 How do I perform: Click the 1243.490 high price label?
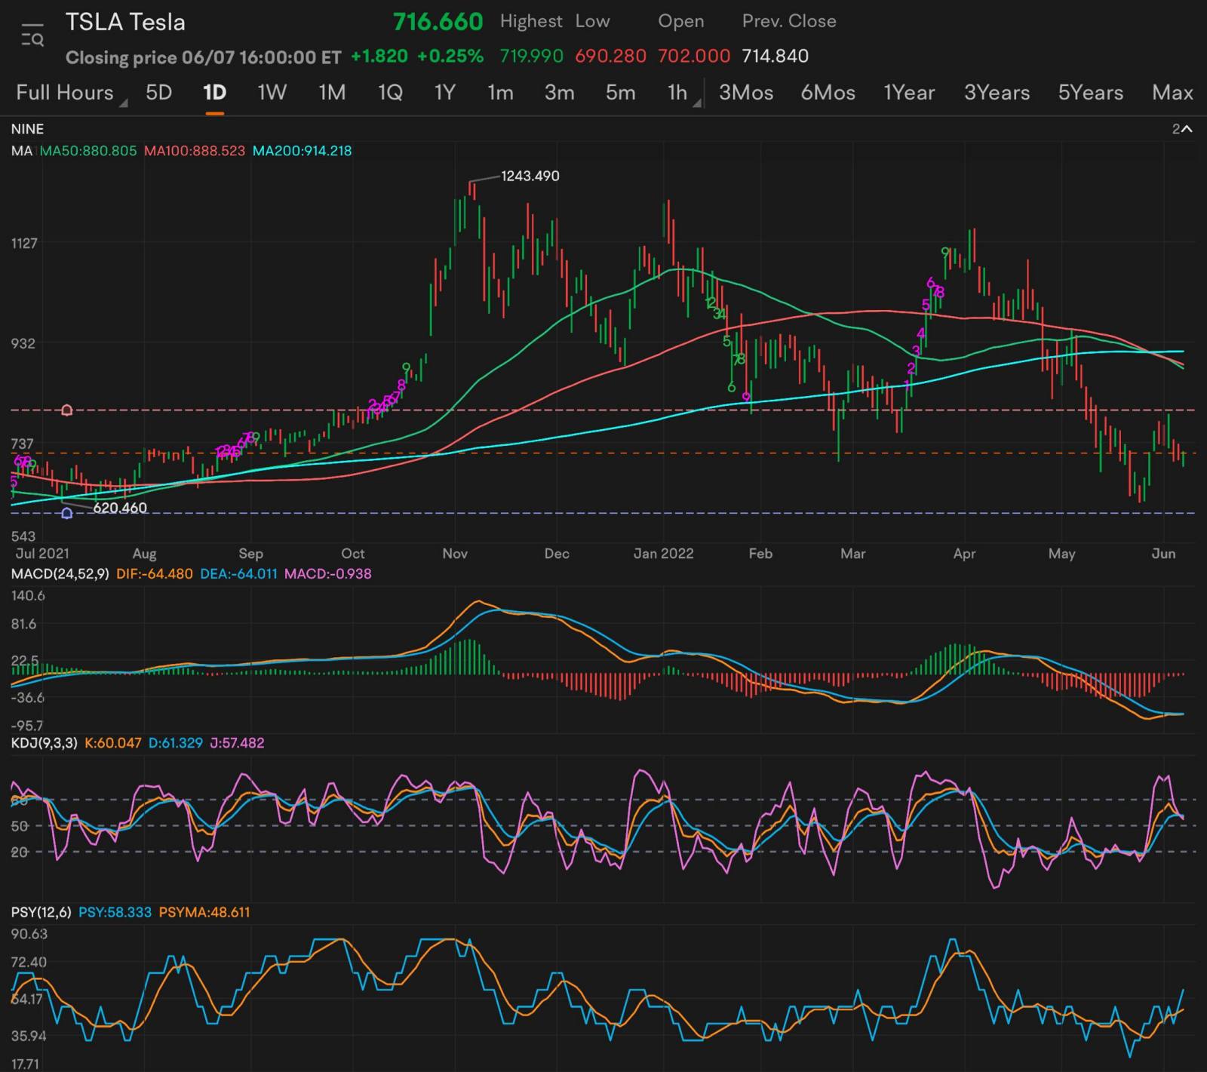(x=530, y=176)
